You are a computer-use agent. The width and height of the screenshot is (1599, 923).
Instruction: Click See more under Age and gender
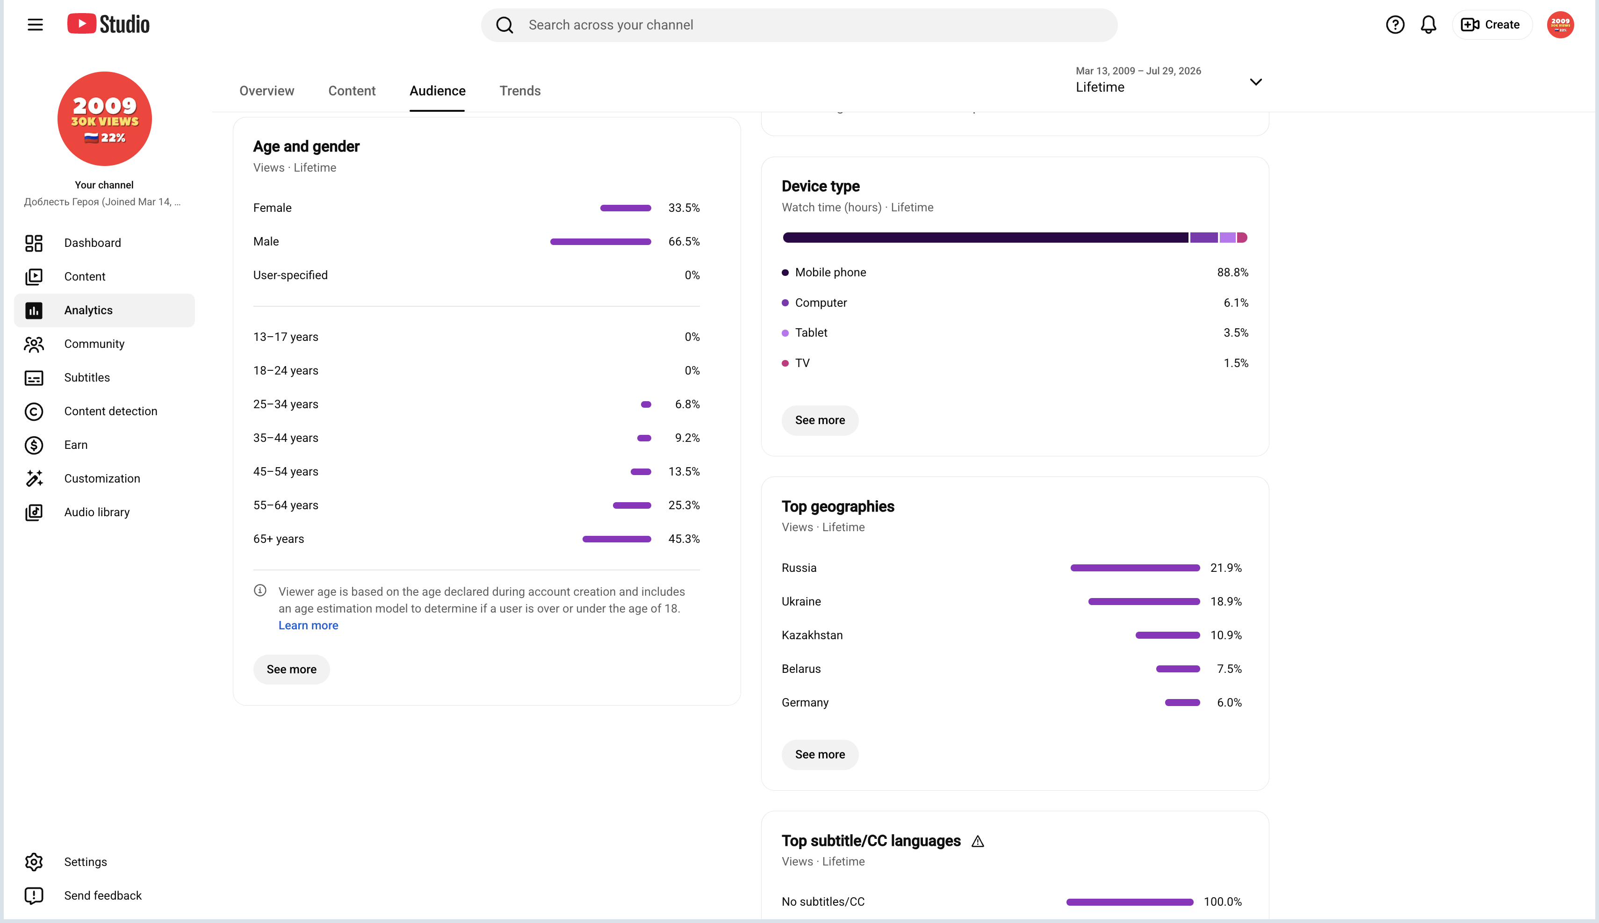292,670
